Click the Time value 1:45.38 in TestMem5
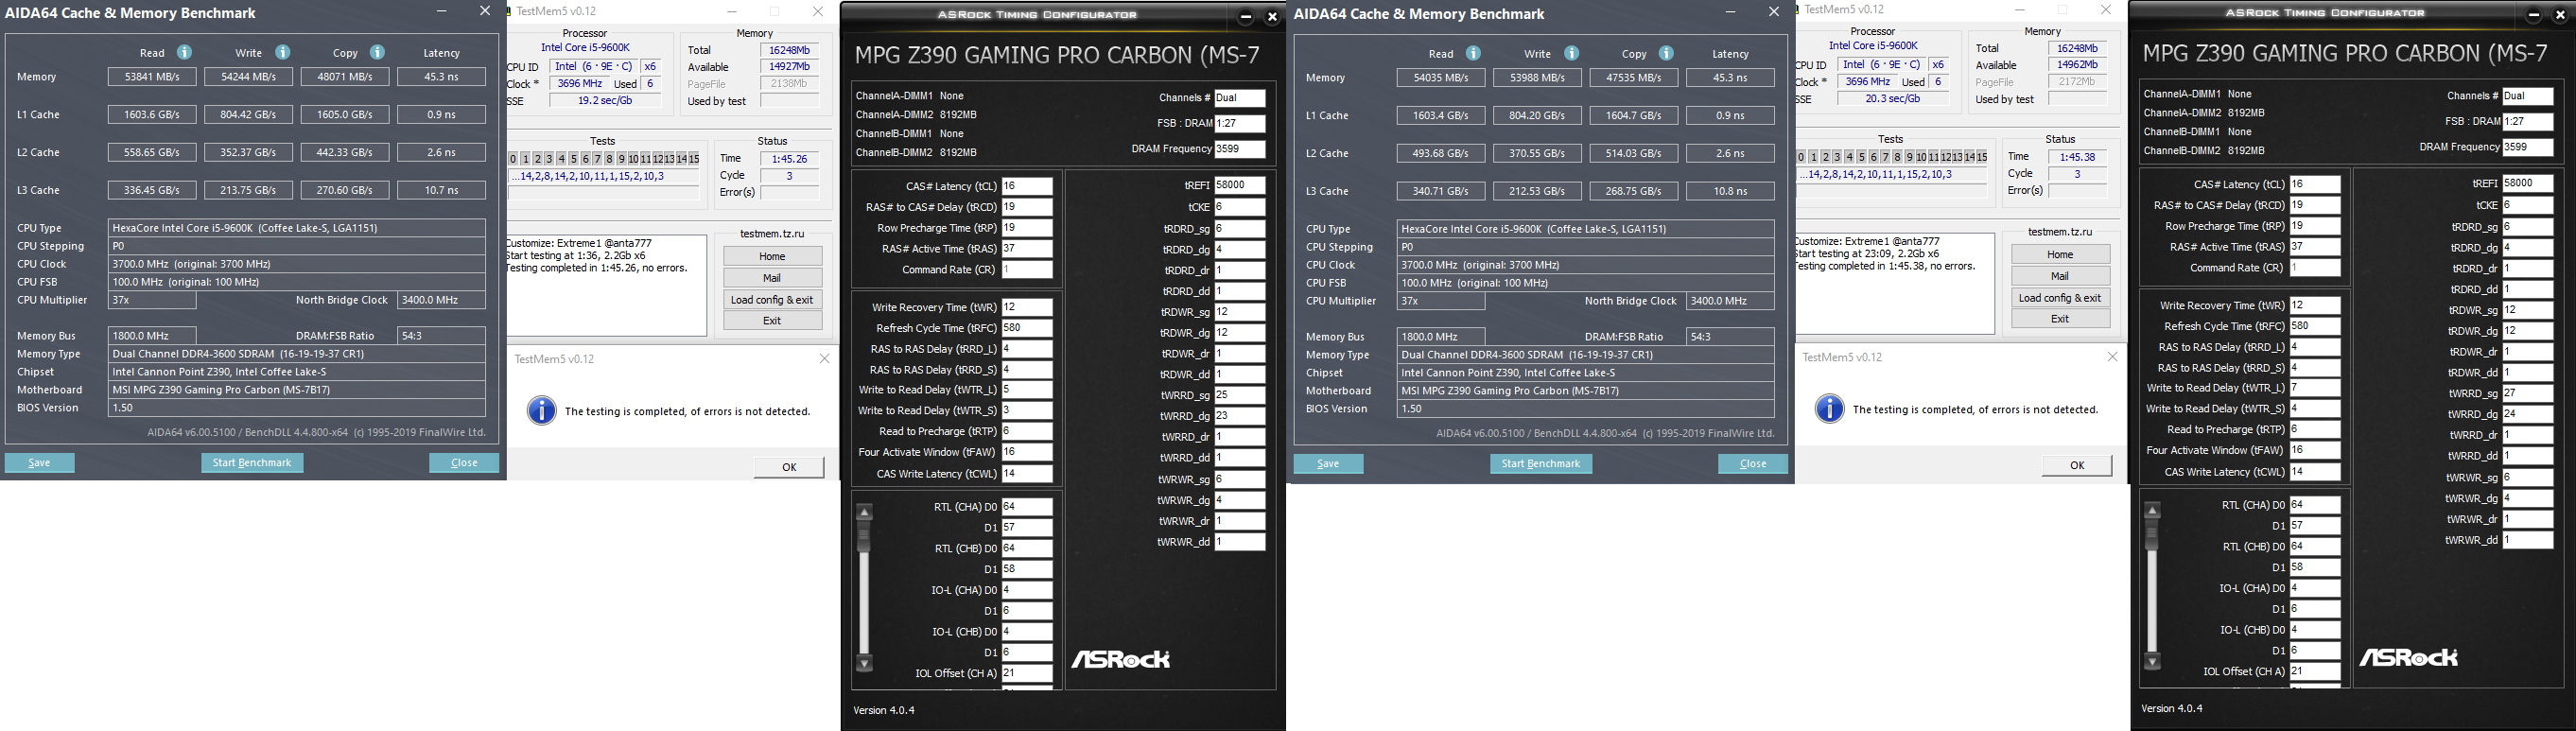The image size is (2576, 731). (2077, 157)
